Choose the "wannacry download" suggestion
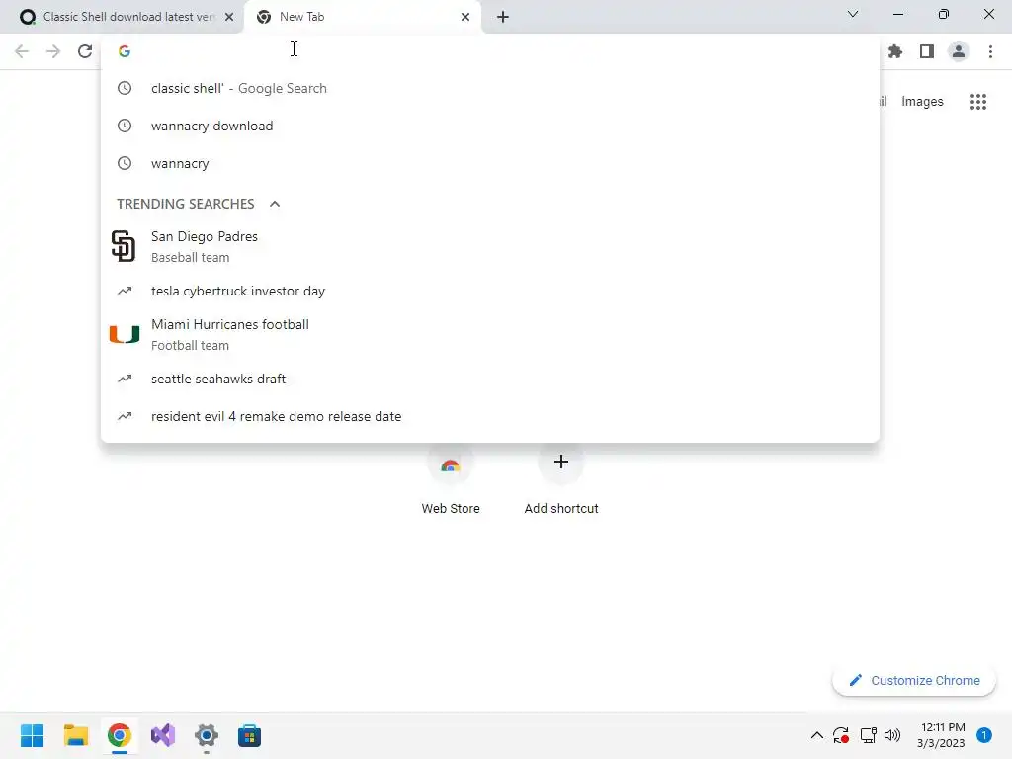This screenshot has width=1012, height=759. (490, 126)
